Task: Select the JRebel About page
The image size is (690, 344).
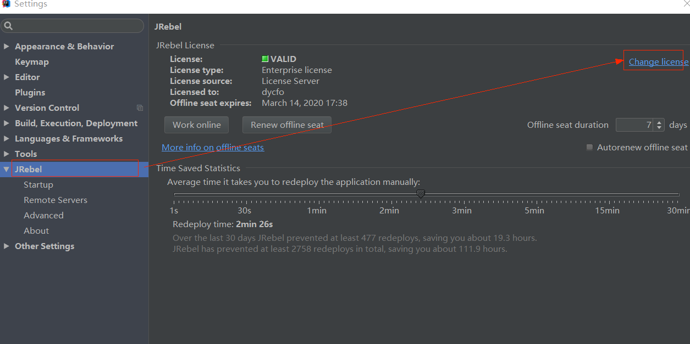Action: (36, 231)
